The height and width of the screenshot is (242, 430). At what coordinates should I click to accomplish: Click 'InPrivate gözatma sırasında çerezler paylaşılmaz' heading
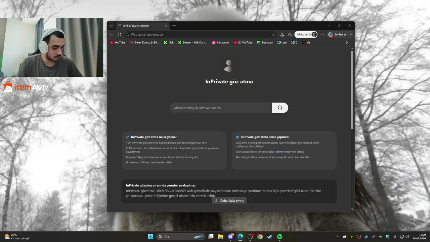(x=161, y=185)
